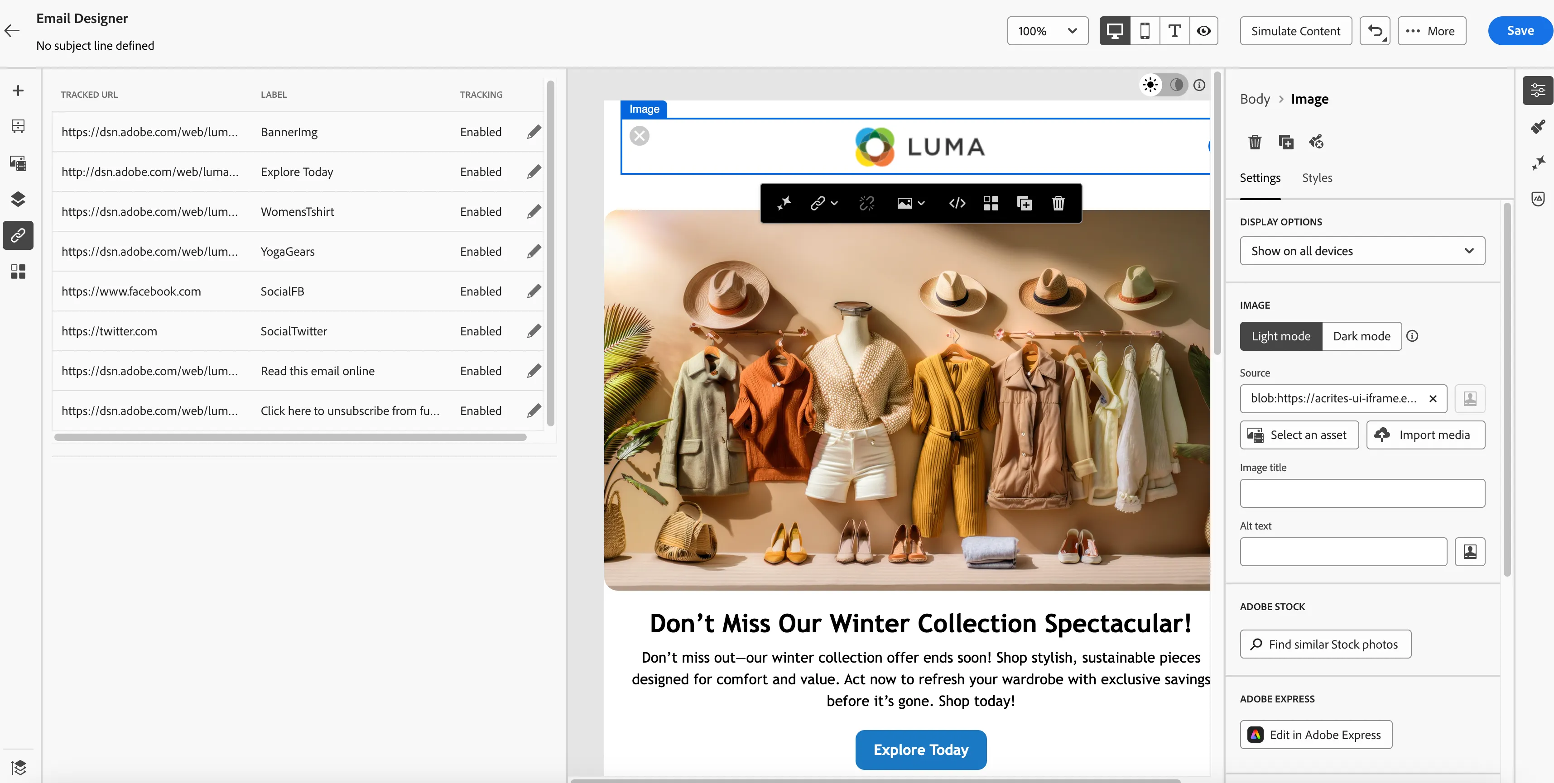Image resolution: width=1554 pixels, height=783 pixels.
Task: Open the layers tree navigation icon
Action: coord(18,199)
